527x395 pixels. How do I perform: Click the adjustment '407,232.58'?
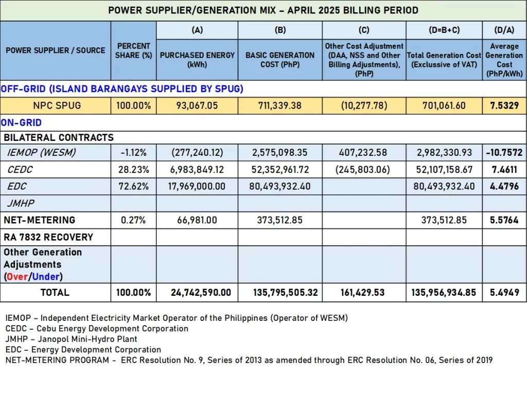pos(363,153)
